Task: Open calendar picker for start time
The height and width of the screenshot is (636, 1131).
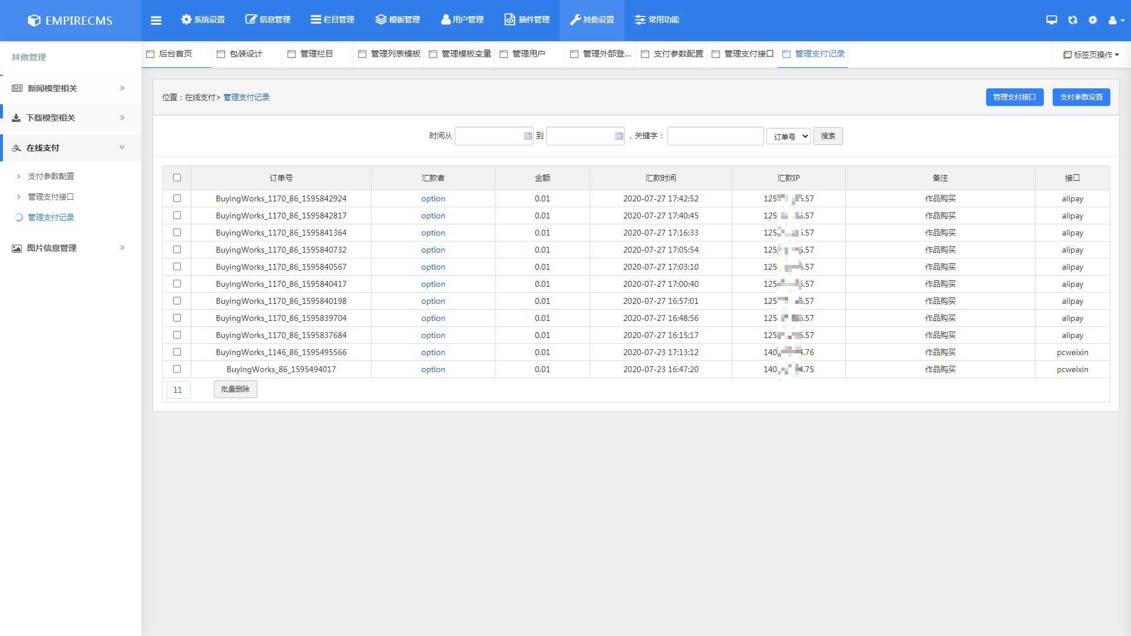Action: [527, 136]
